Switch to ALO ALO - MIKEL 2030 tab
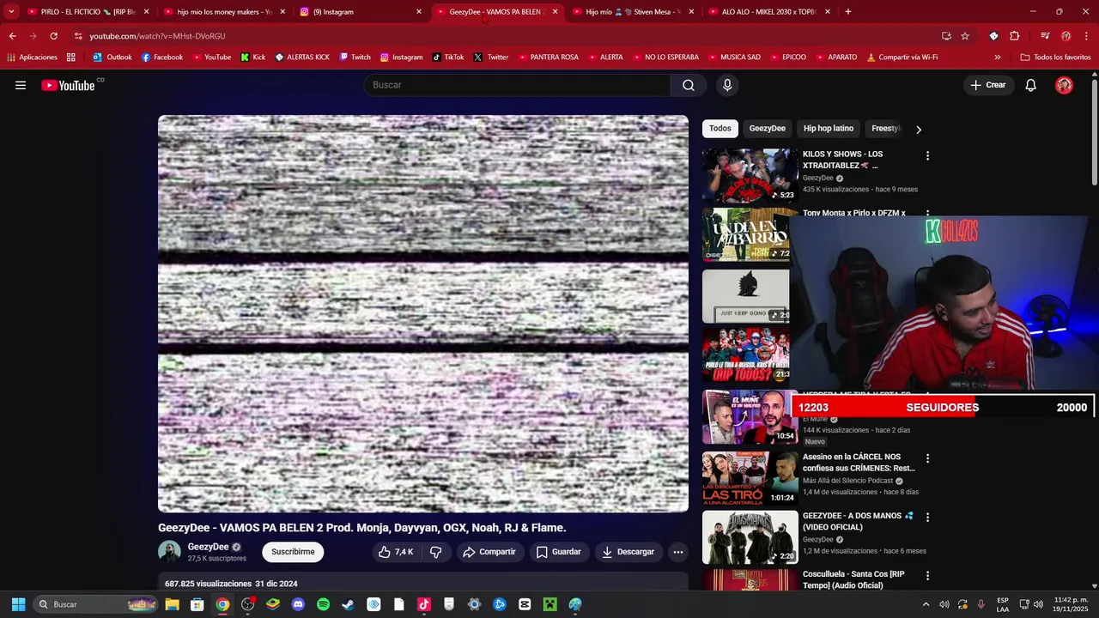Viewport: 1099px width, 618px height. pos(770,12)
